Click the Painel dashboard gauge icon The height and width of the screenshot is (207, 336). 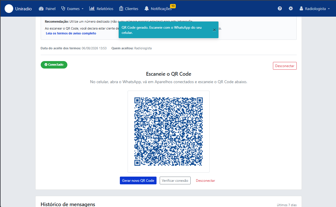point(41,9)
